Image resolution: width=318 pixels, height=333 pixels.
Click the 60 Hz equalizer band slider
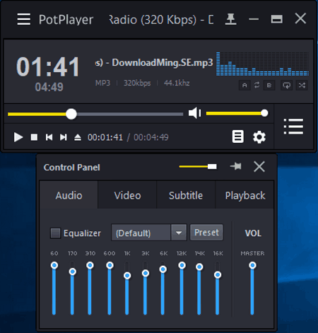click(54, 288)
